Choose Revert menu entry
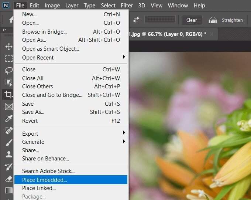This screenshot has width=251, height=200. point(71,121)
